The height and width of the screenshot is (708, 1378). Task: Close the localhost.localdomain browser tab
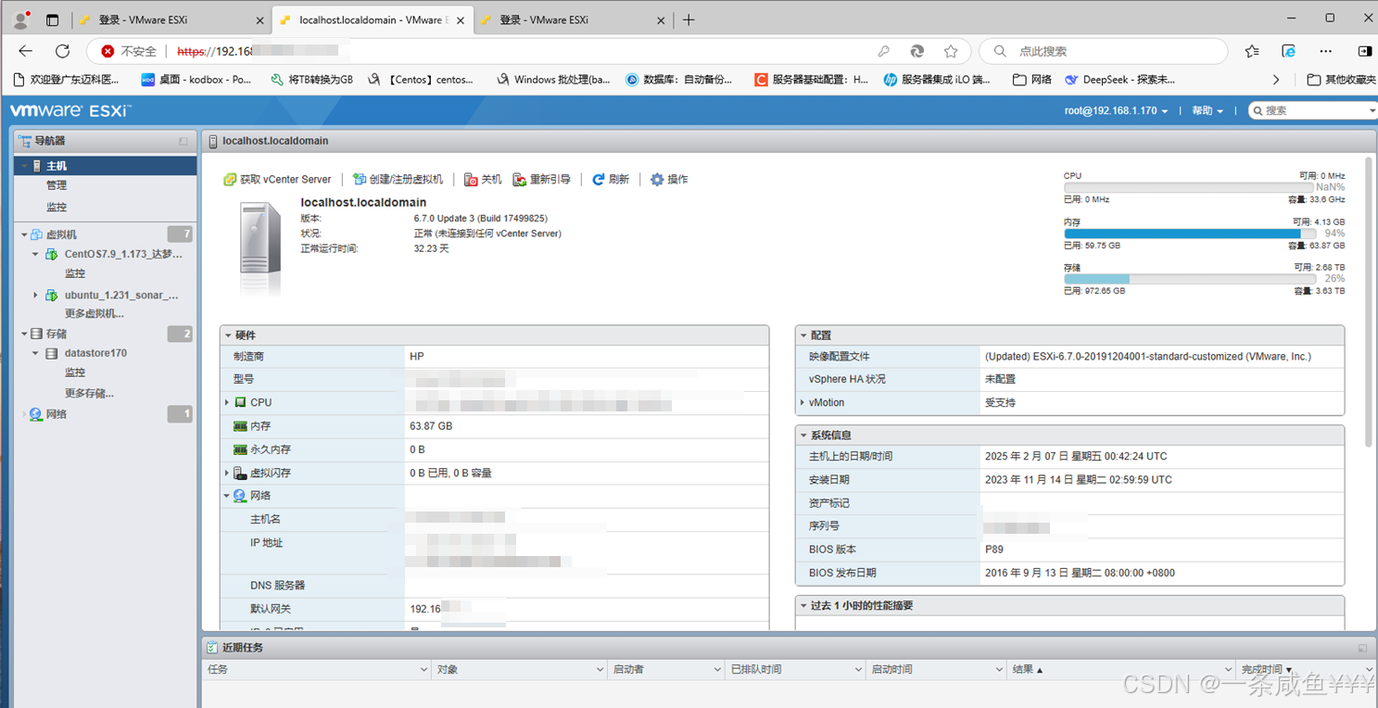pyautogui.click(x=460, y=19)
